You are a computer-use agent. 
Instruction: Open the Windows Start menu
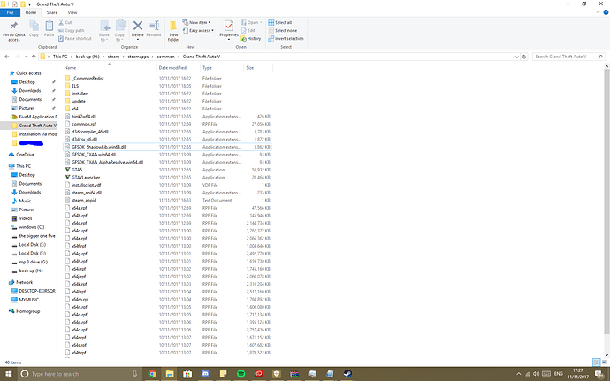click(8, 374)
